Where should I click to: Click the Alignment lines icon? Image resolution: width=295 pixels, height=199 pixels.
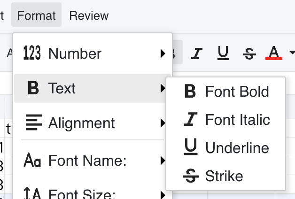pyautogui.click(x=33, y=123)
